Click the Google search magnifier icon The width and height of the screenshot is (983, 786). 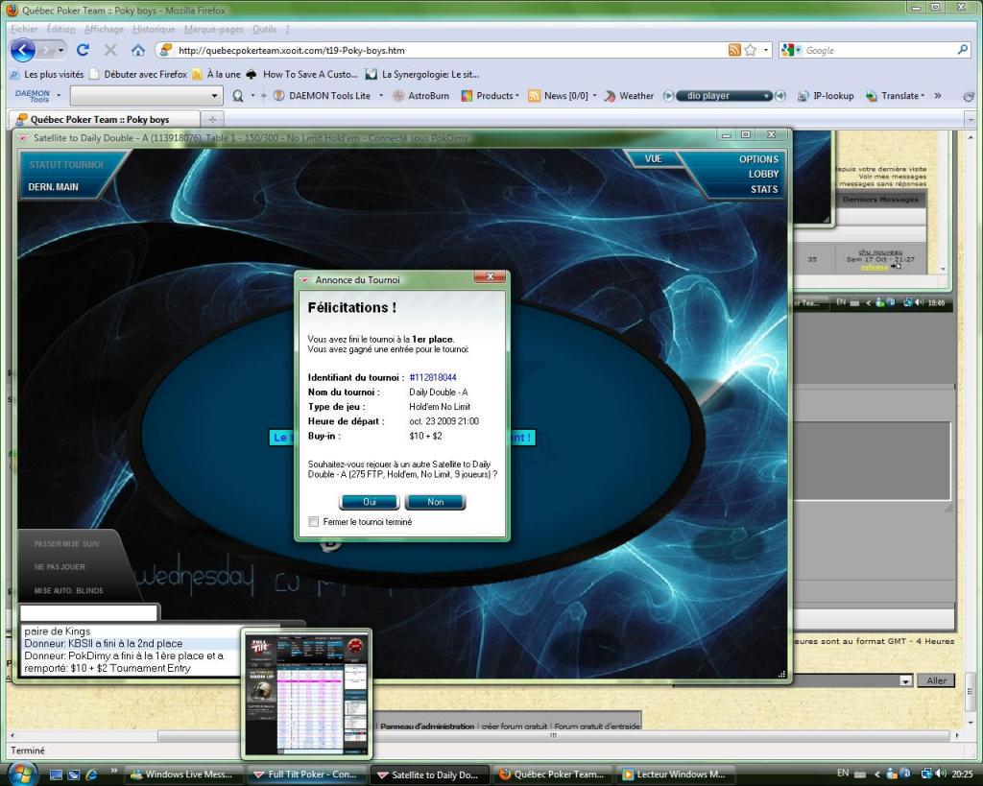[963, 50]
